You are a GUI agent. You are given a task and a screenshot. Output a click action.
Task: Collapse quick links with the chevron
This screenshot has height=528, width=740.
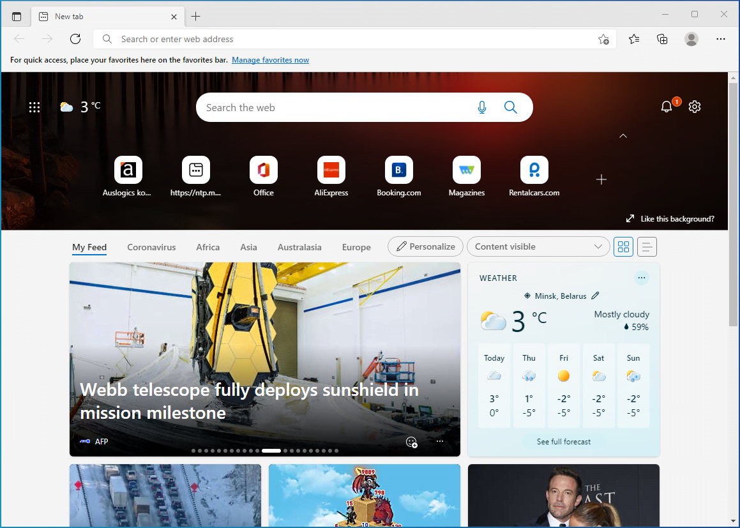click(623, 136)
